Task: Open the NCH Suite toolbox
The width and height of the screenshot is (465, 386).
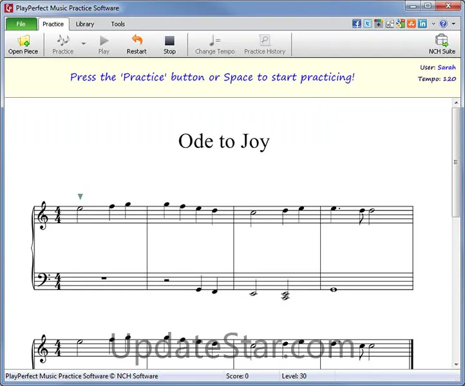Action: tap(442, 44)
